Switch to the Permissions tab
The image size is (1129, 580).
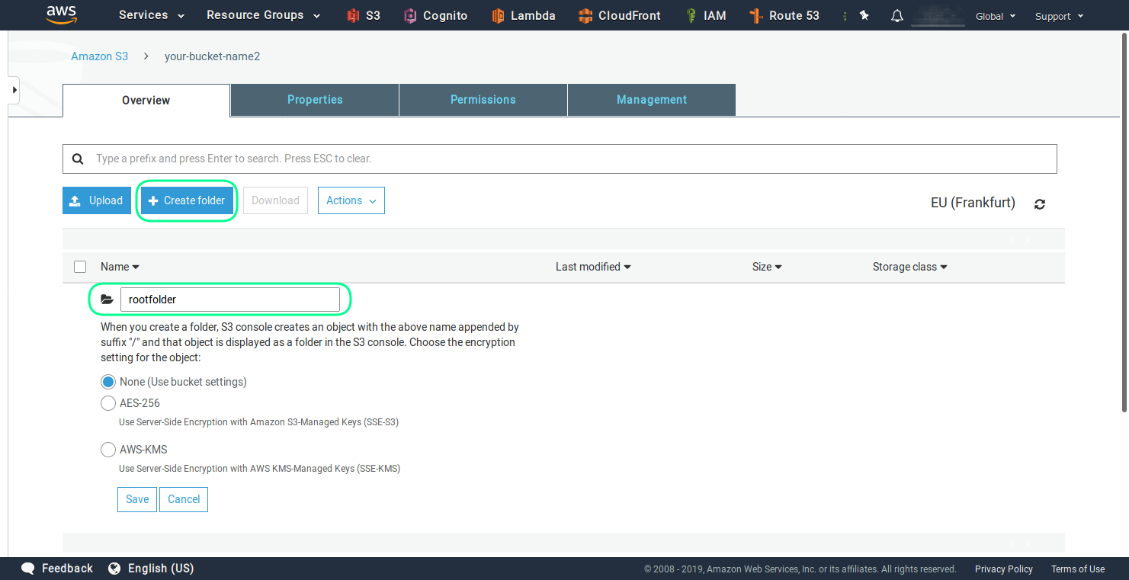[x=483, y=100]
